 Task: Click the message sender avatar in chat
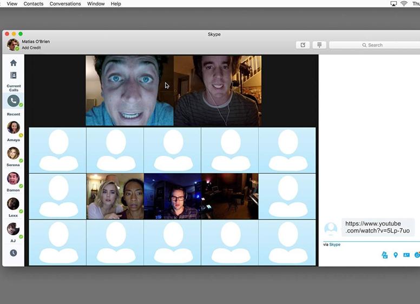click(x=331, y=228)
